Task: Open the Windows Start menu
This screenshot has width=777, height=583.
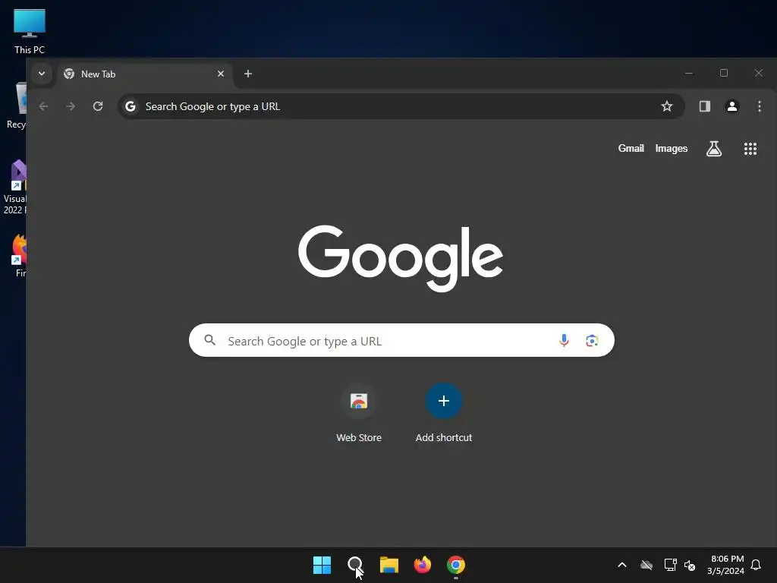Action: tap(322, 565)
